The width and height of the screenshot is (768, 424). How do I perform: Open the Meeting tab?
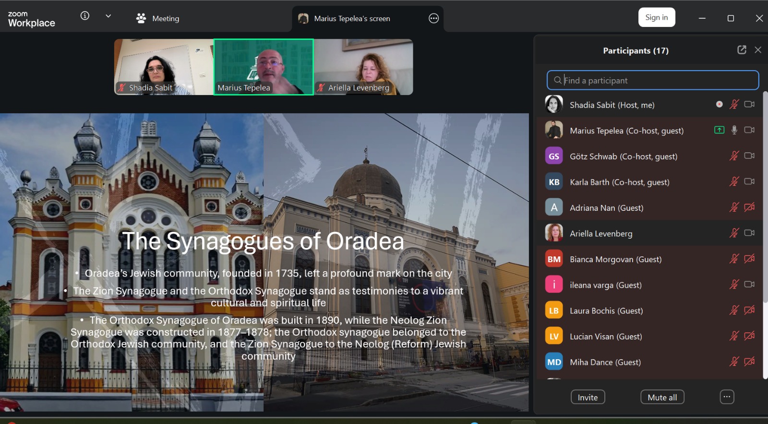pyautogui.click(x=158, y=19)
